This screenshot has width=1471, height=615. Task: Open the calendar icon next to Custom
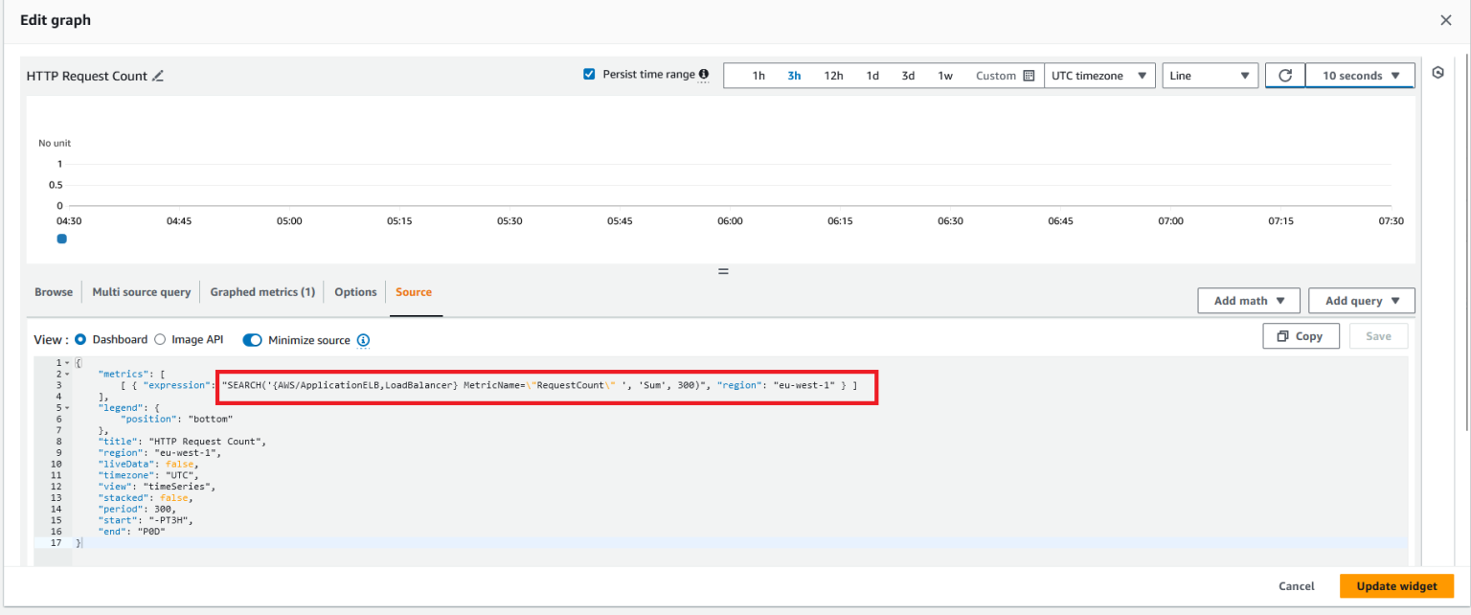[x=1027, y=75]
